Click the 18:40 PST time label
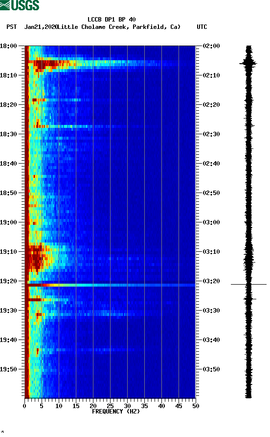The width and height of the screenshot is (270, 437). tap(8, 164)
